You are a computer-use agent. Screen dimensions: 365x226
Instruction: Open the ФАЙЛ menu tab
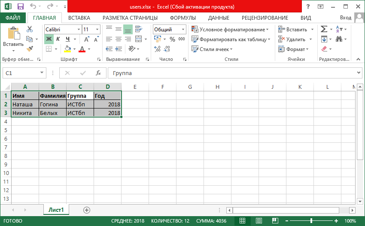click(13, 18)
